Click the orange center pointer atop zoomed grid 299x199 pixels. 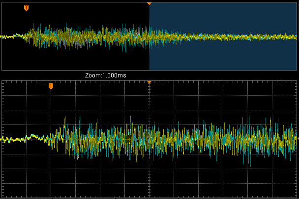click(149, 82)
